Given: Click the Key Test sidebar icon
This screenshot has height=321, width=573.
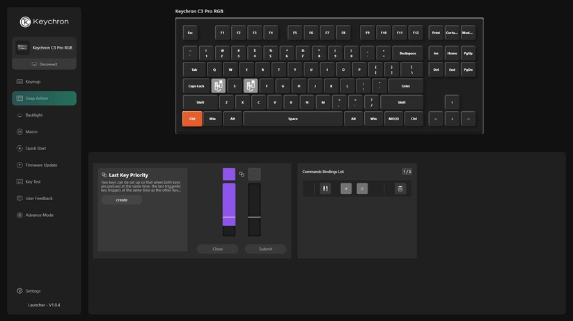Looking at the screenshot, I should [x=19, y=182].
